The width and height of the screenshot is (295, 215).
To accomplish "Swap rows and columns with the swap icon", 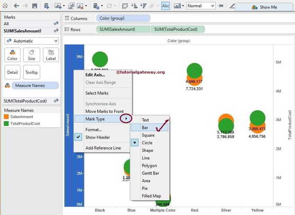I will pyautogui.click(x=125, y=6).
